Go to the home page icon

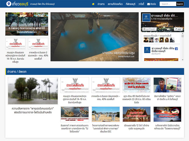point(93,4)
